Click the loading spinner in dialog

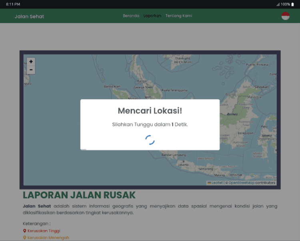150,140
